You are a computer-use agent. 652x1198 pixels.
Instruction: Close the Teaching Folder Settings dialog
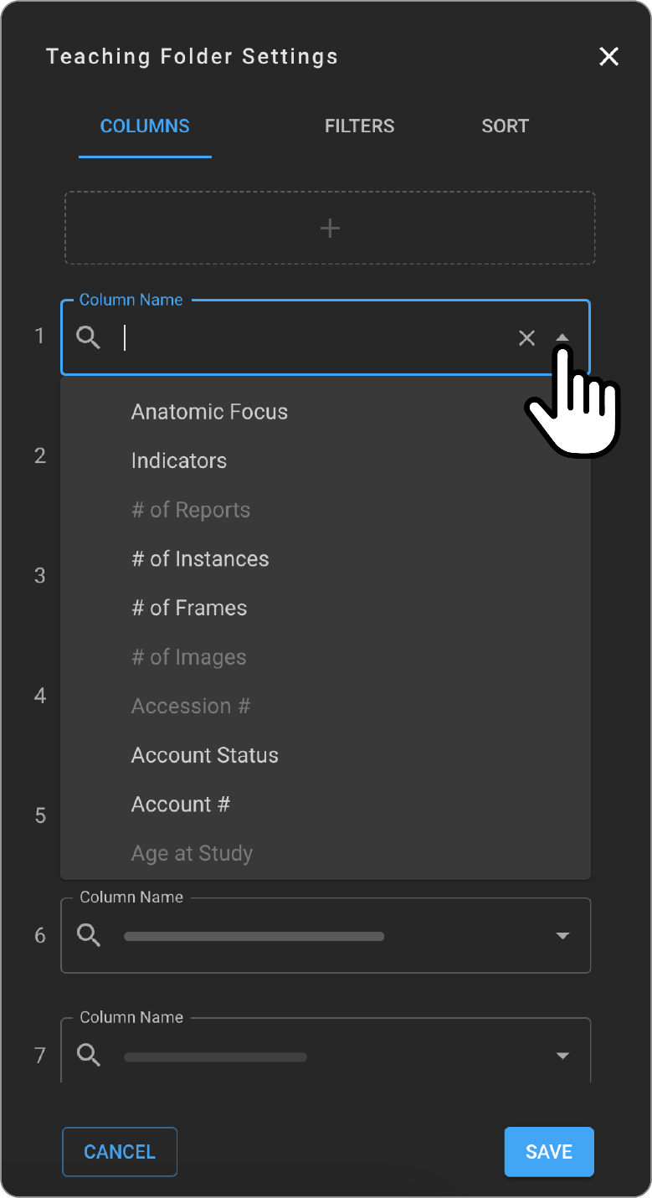click(x=608, y=56)
